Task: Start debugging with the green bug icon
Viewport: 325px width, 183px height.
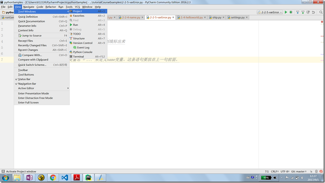Action: pos(291,12)
